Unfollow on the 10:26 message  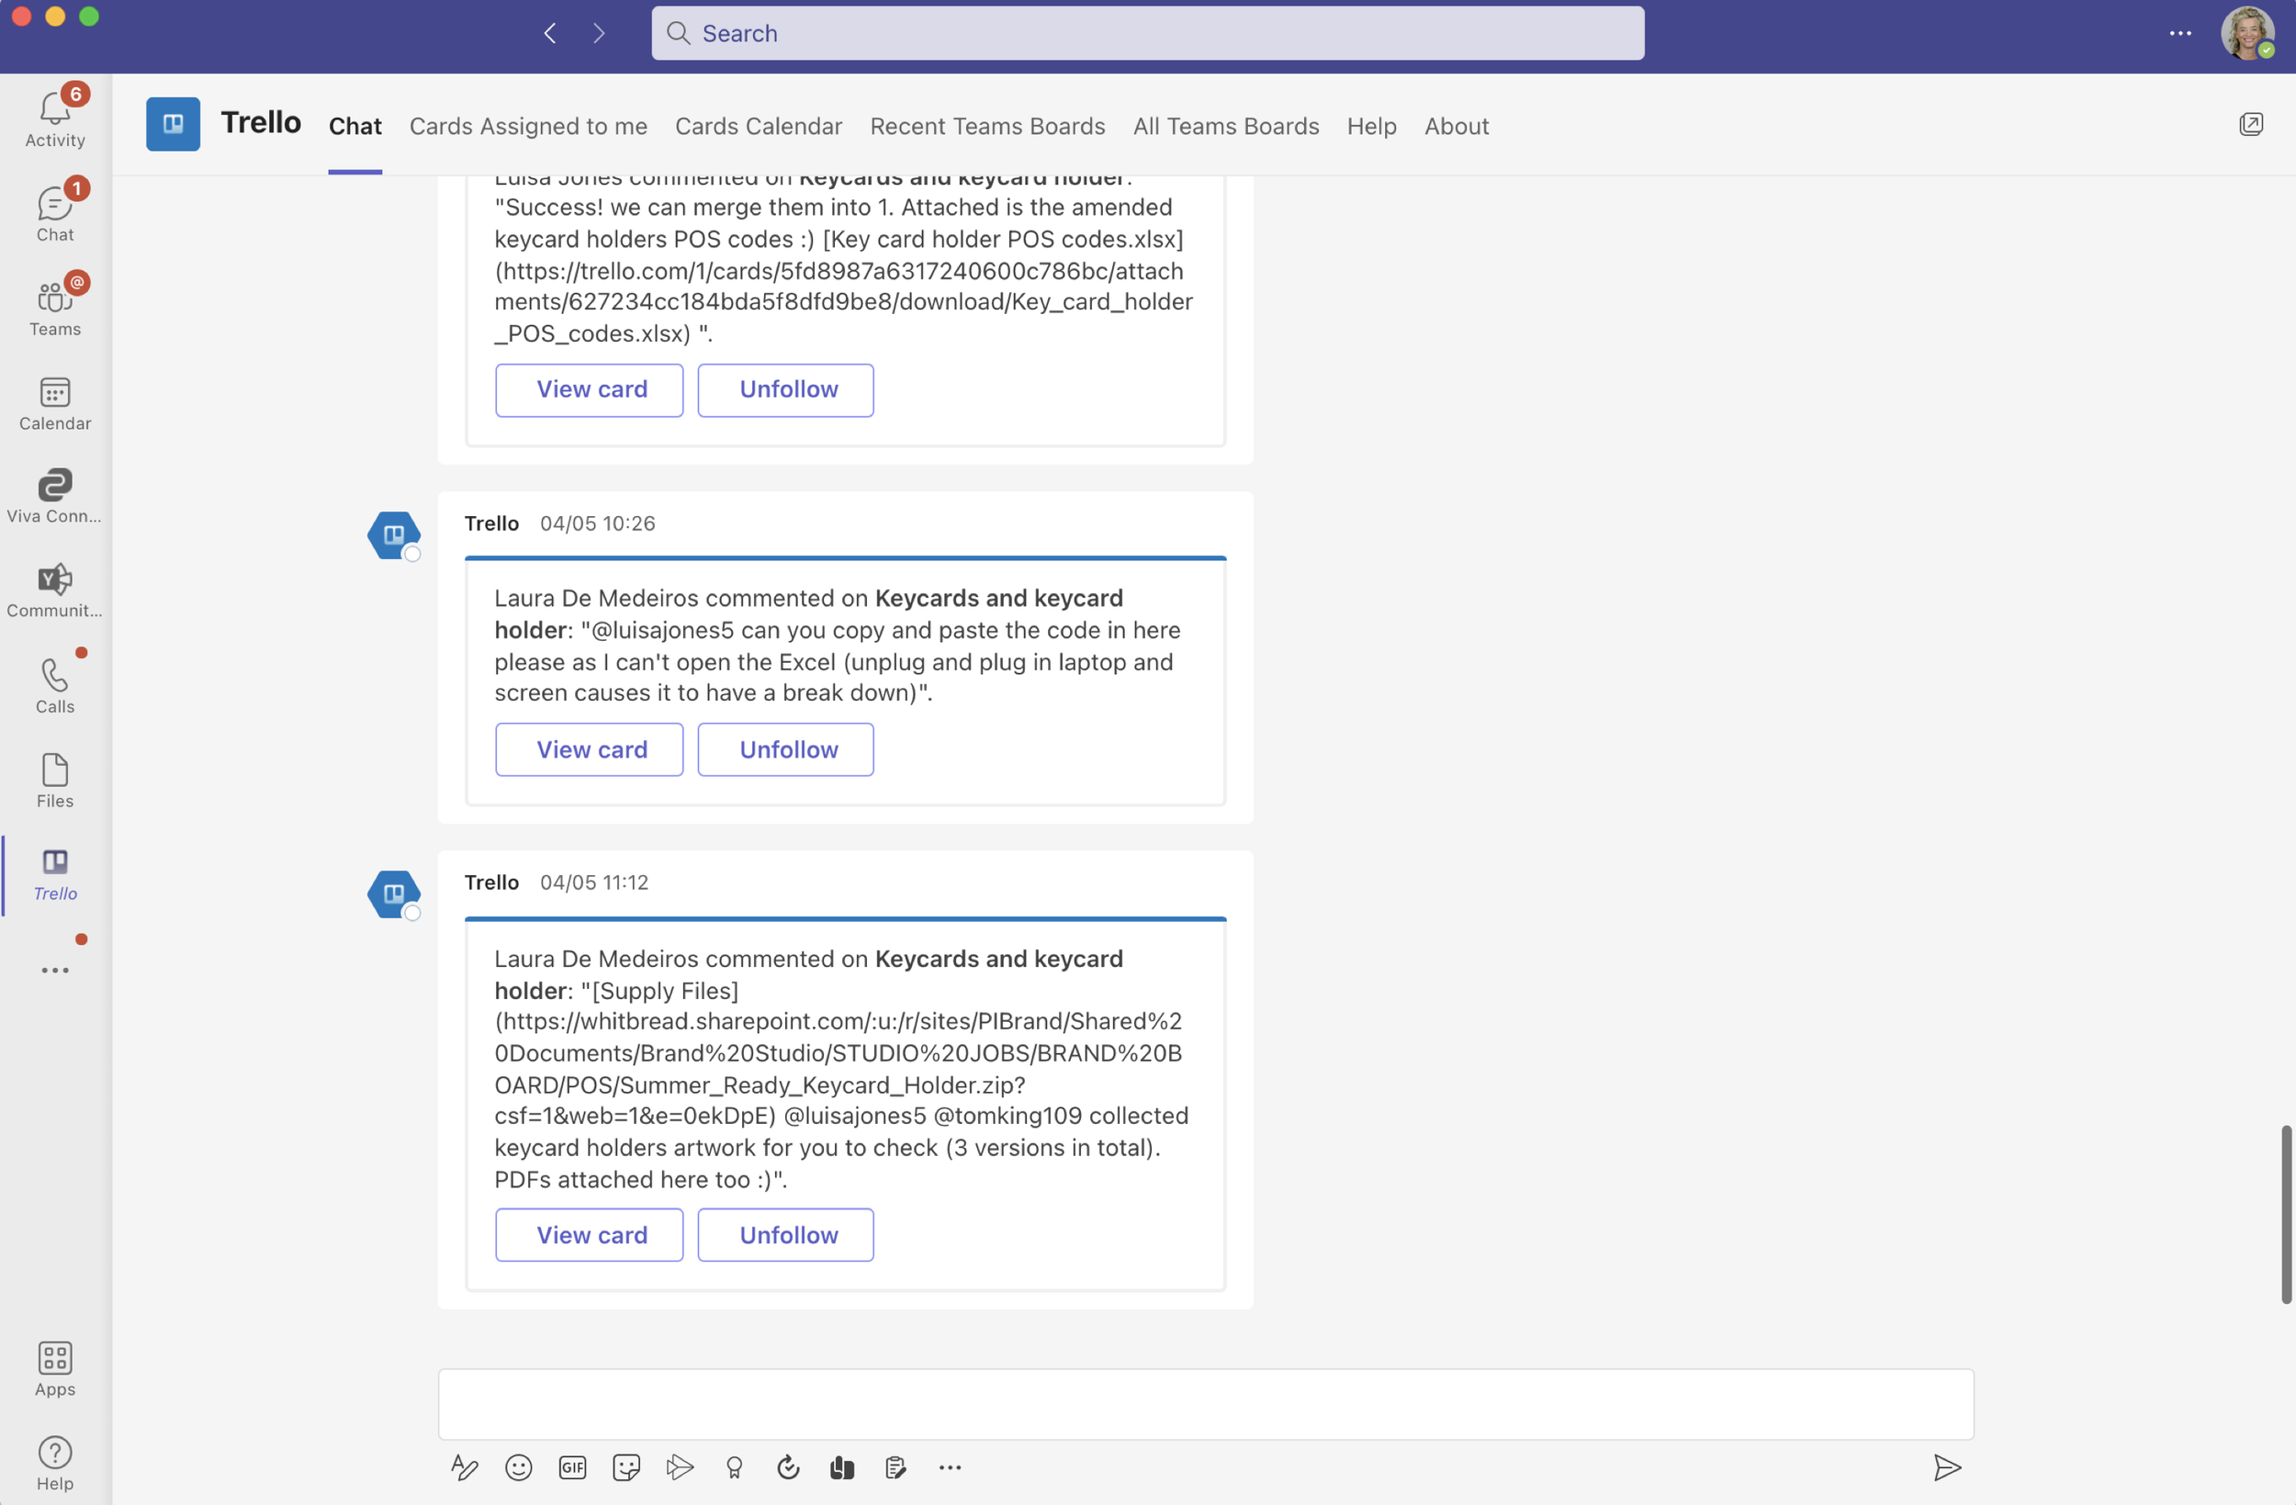click(x=786, y=749)
